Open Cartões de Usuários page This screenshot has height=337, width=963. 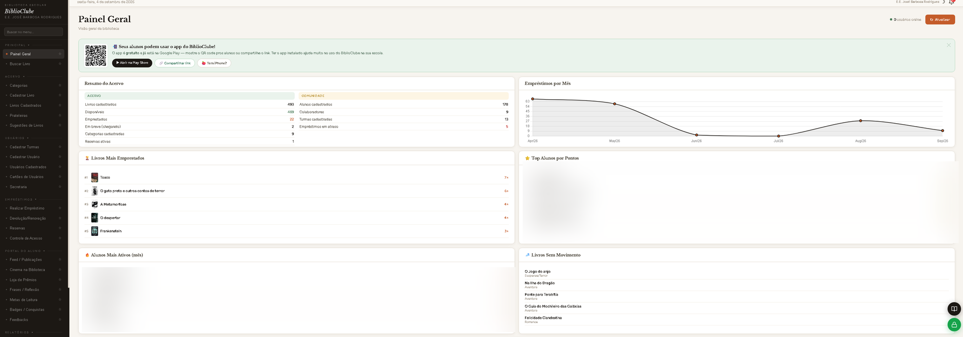(x=26, y=177)
